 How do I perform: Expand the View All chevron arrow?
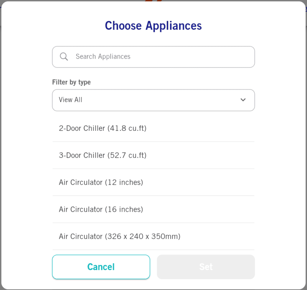pyautogui.click(x=243, y=100)
